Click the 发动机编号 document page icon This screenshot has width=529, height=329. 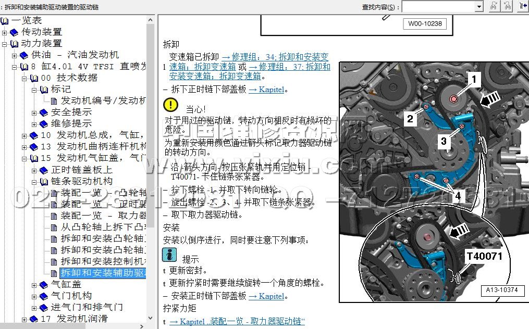pyautogui.click(x=54, y=101)
